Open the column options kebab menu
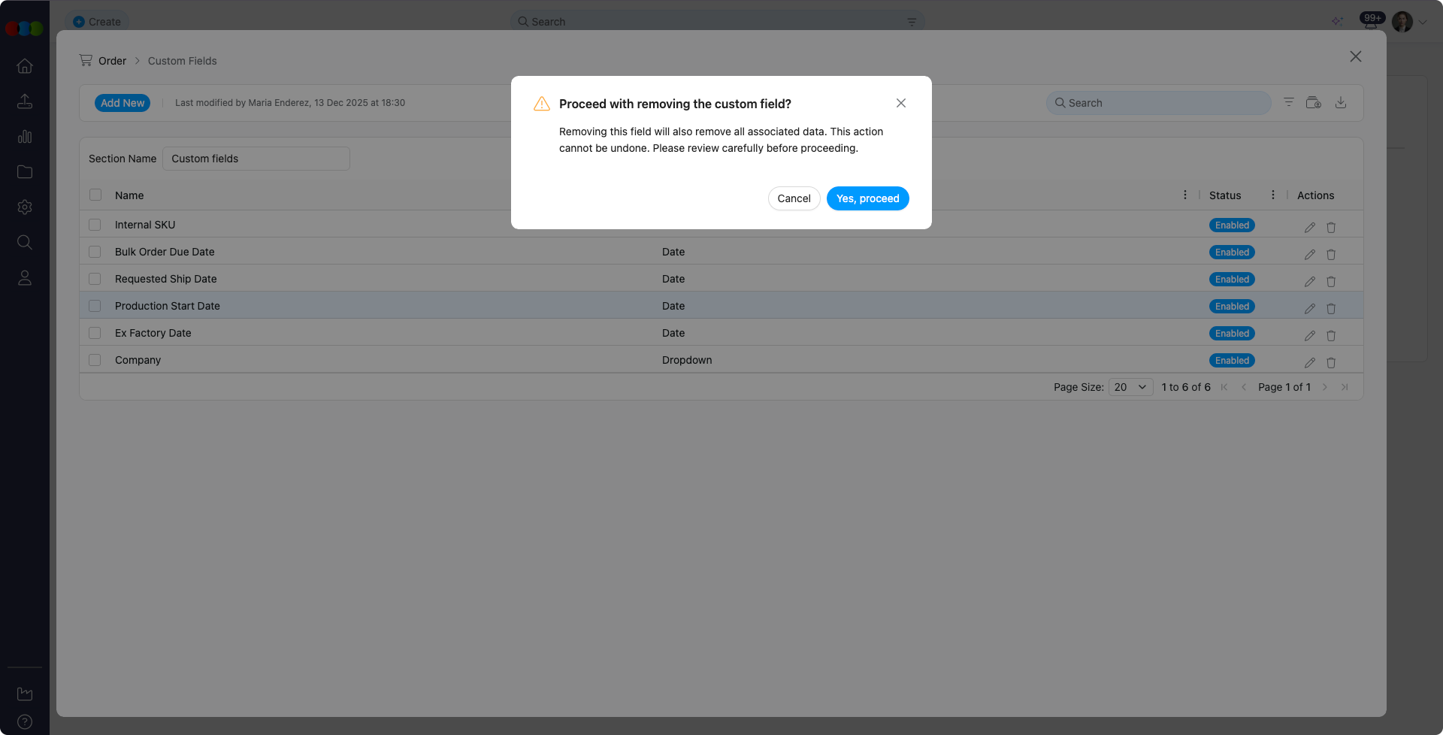 coord(1184,194)
